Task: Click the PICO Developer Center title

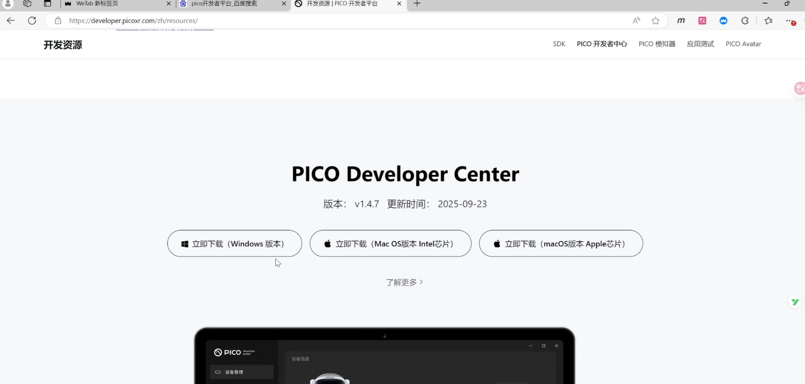Action: pyautogui.click(x=405, y=174)
